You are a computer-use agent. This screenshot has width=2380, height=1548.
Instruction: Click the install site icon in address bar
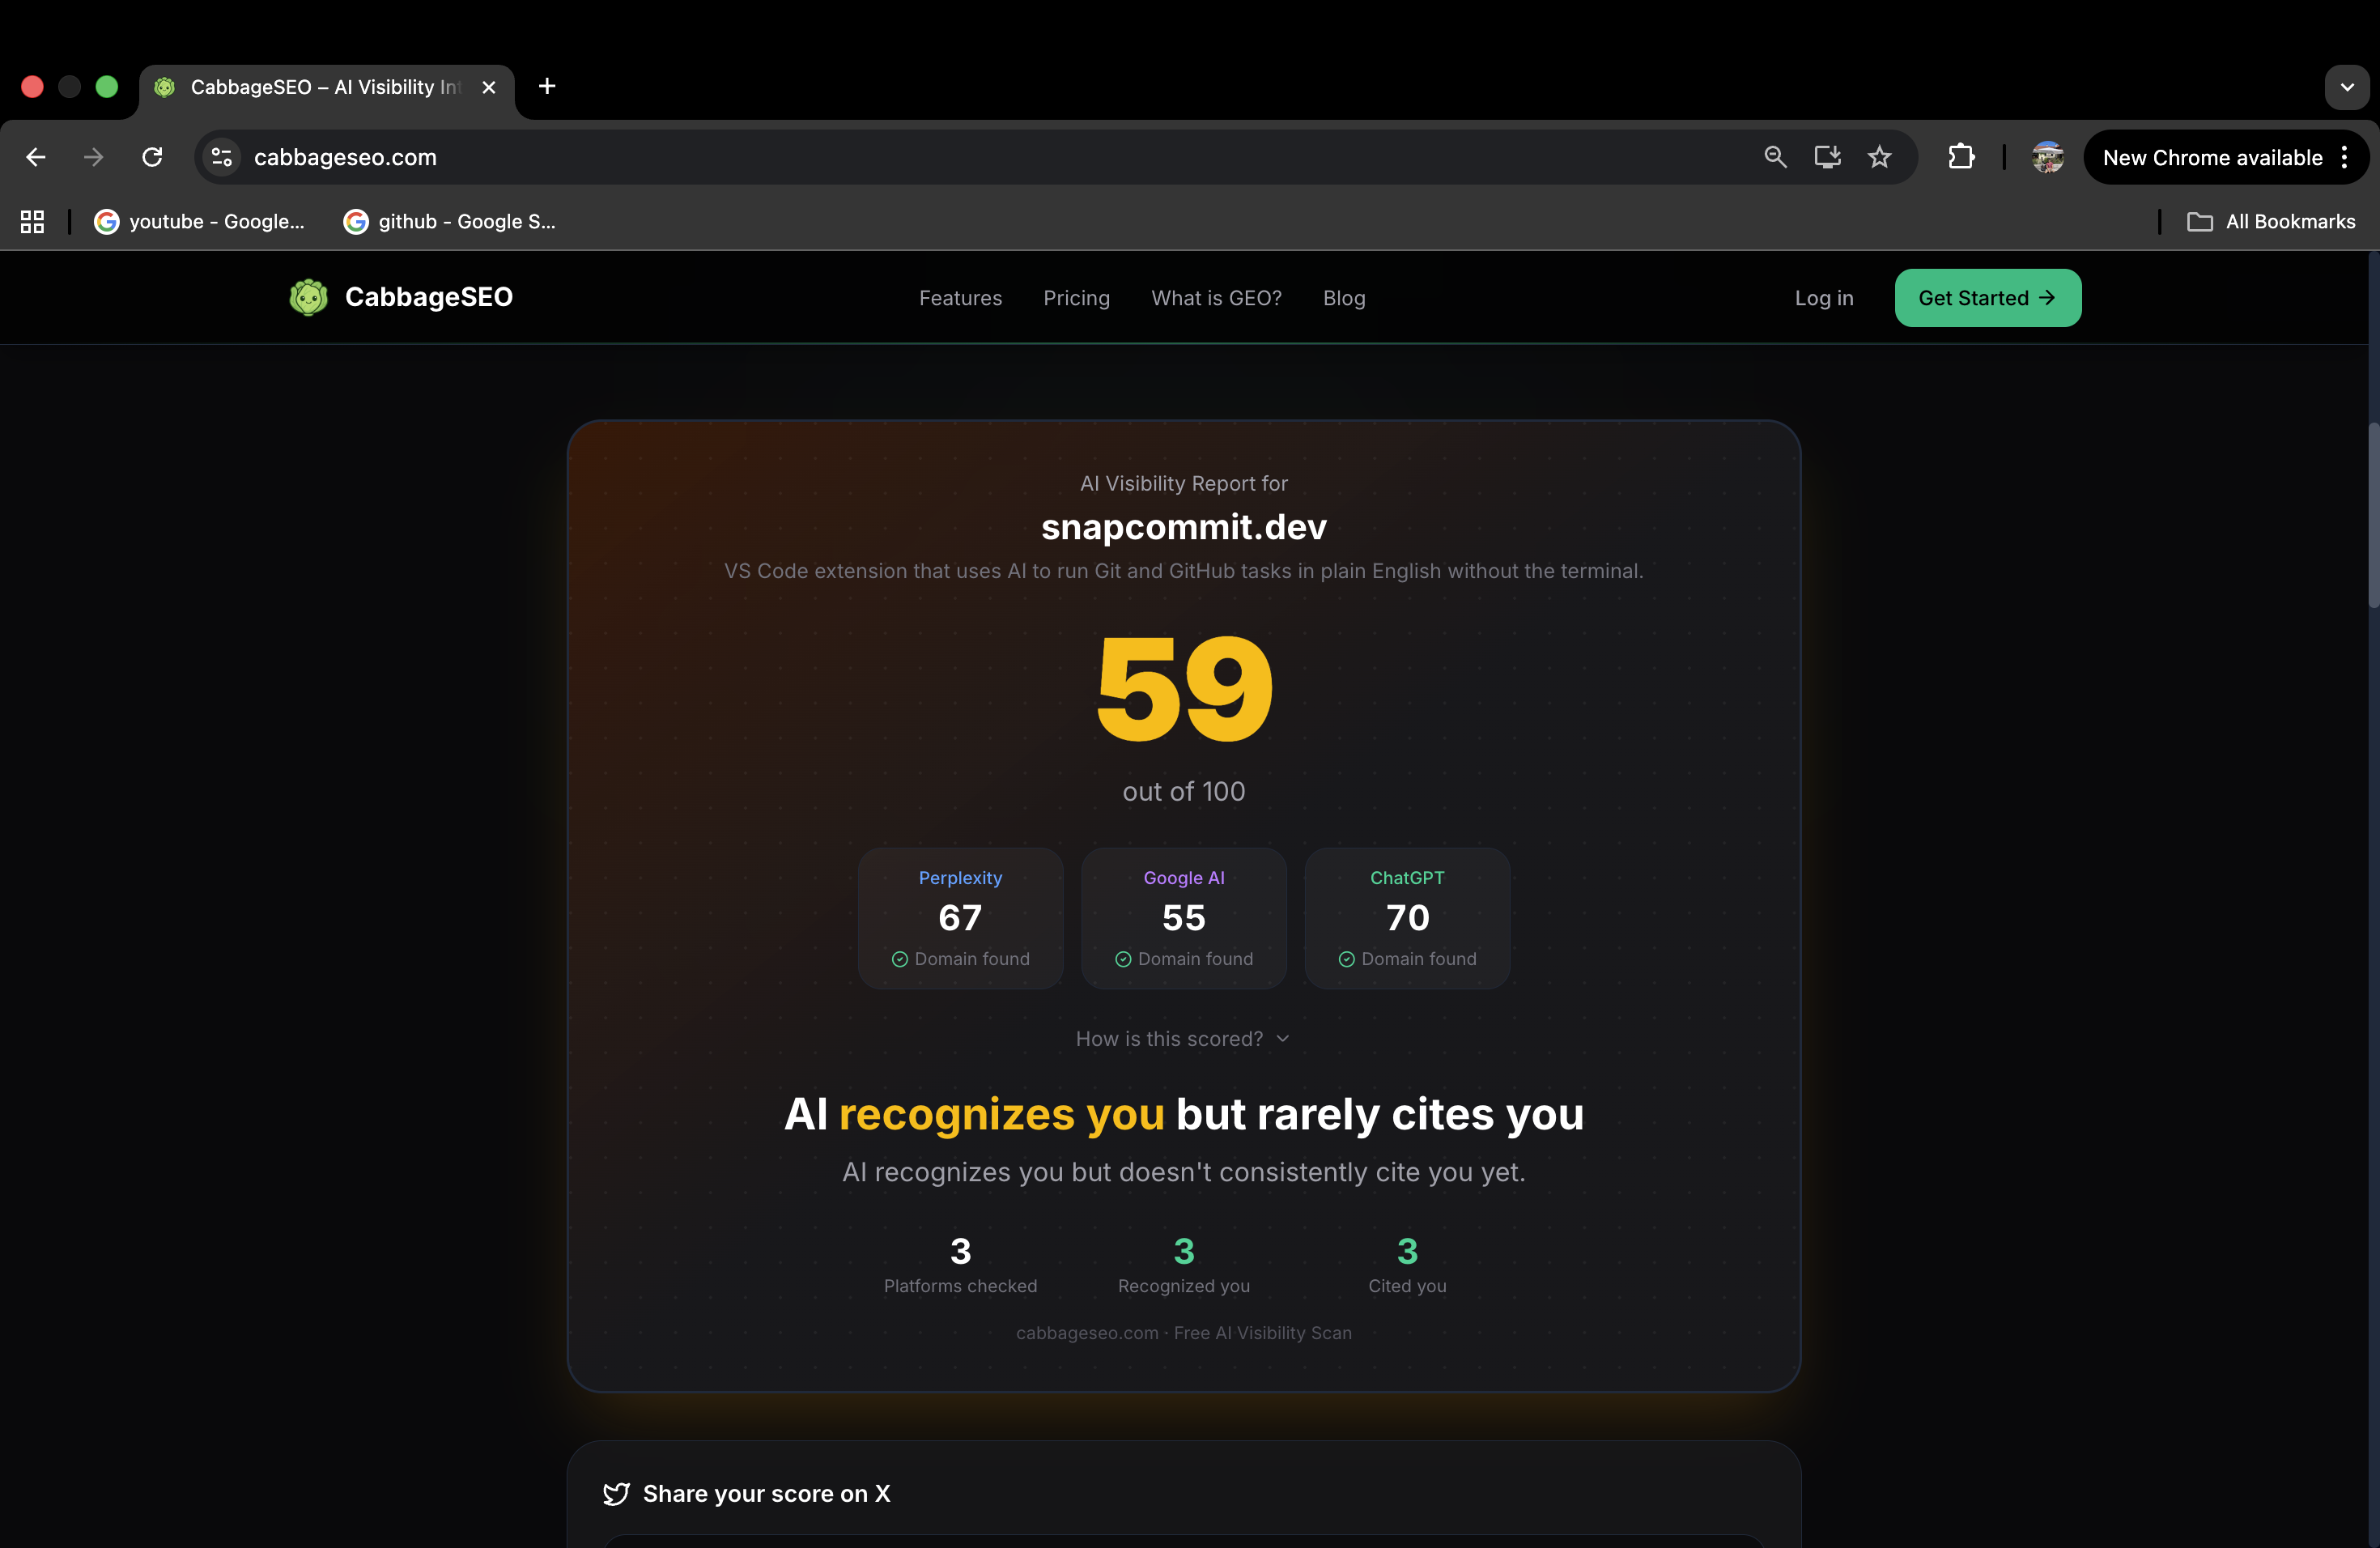1827,157
